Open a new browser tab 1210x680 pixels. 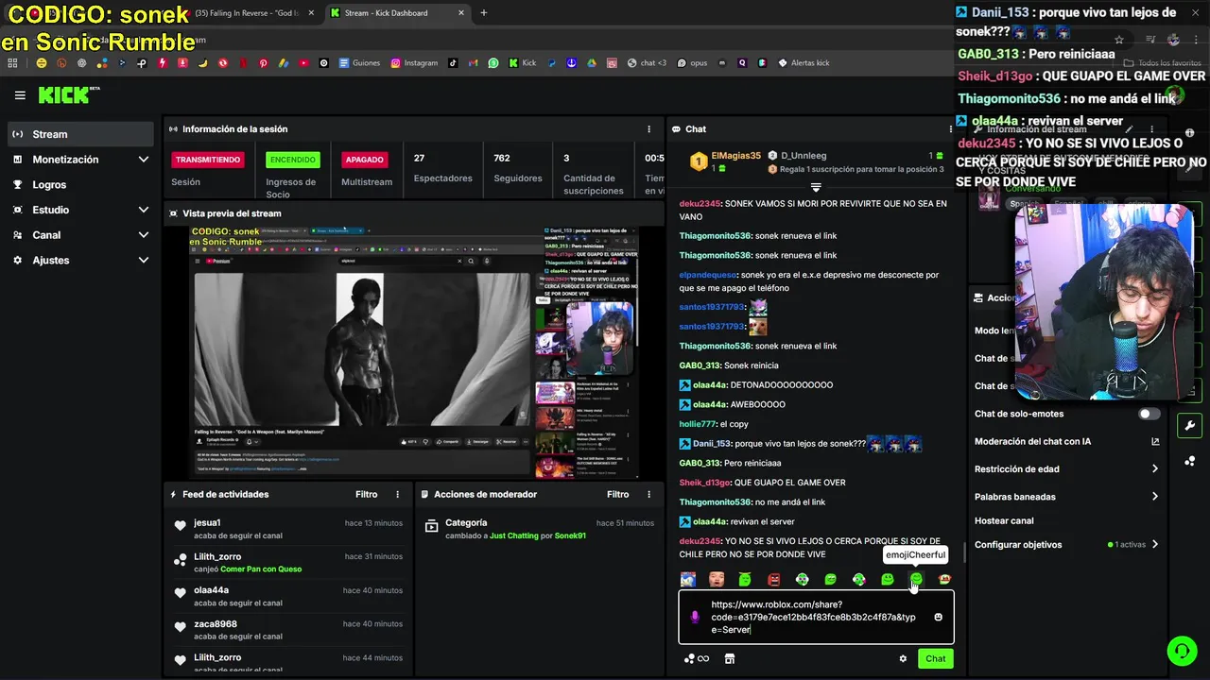pos(483,13)
